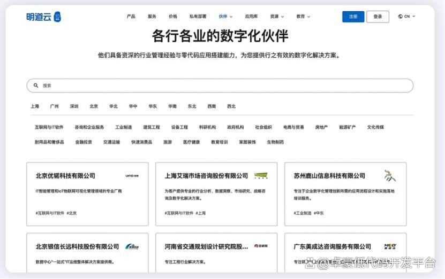This screenshot has height=279, width=445.
Task: Filter by region 西北
Action: point(231,106)
